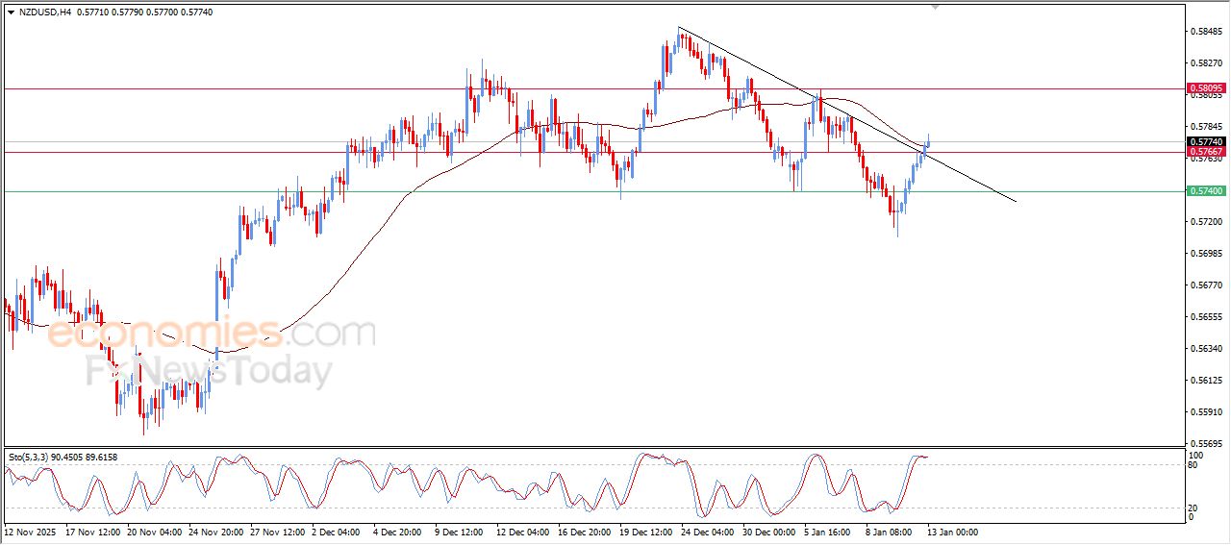Select the 12 Nov 2025 time axis label
1231x545 pixels.
tap(32, 532)
